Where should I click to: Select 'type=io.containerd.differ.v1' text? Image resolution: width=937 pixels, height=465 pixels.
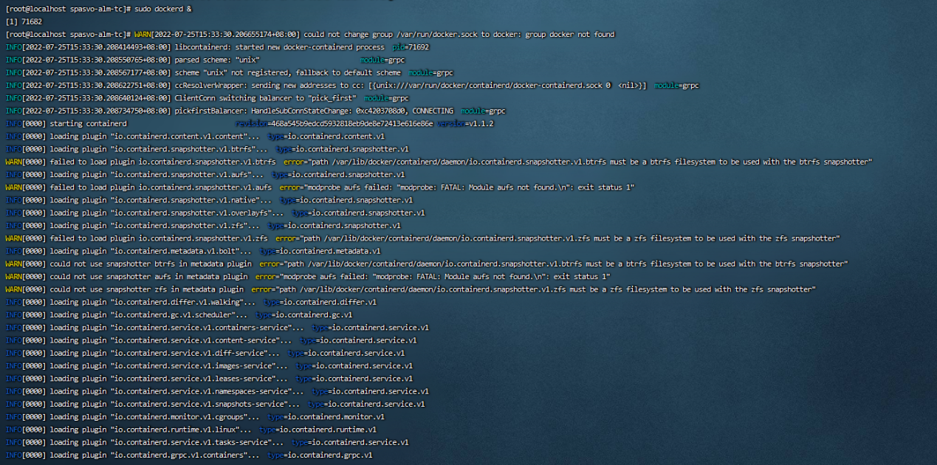click(320, 302)
